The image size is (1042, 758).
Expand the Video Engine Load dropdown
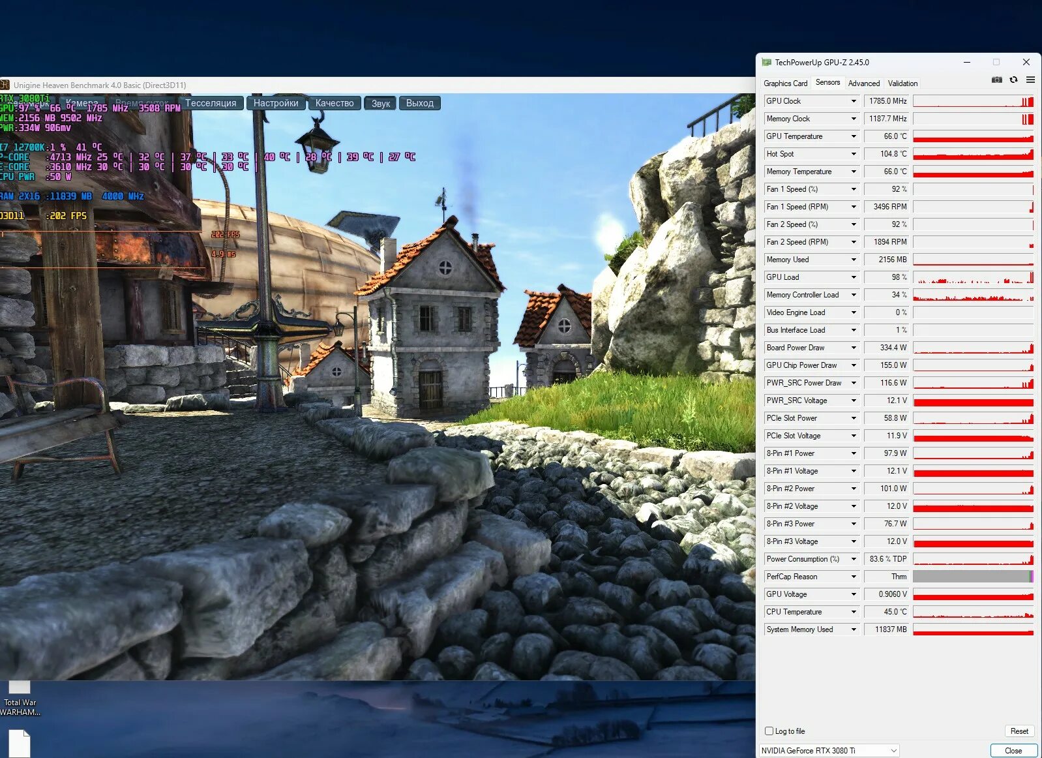(x=854, y=312)
